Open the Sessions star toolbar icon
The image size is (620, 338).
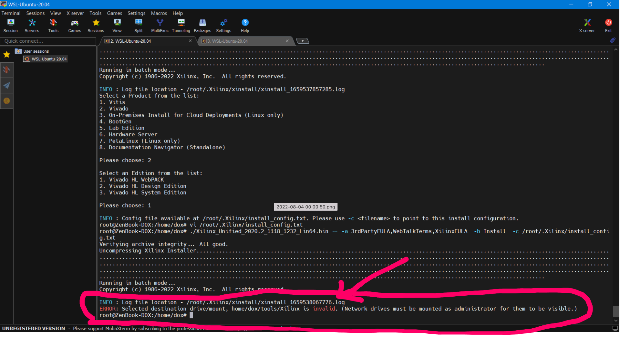point(96,26)
